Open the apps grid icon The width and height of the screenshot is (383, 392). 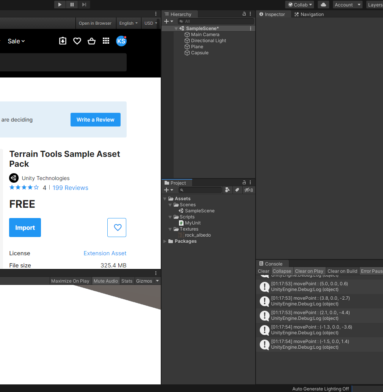[106, 41]
